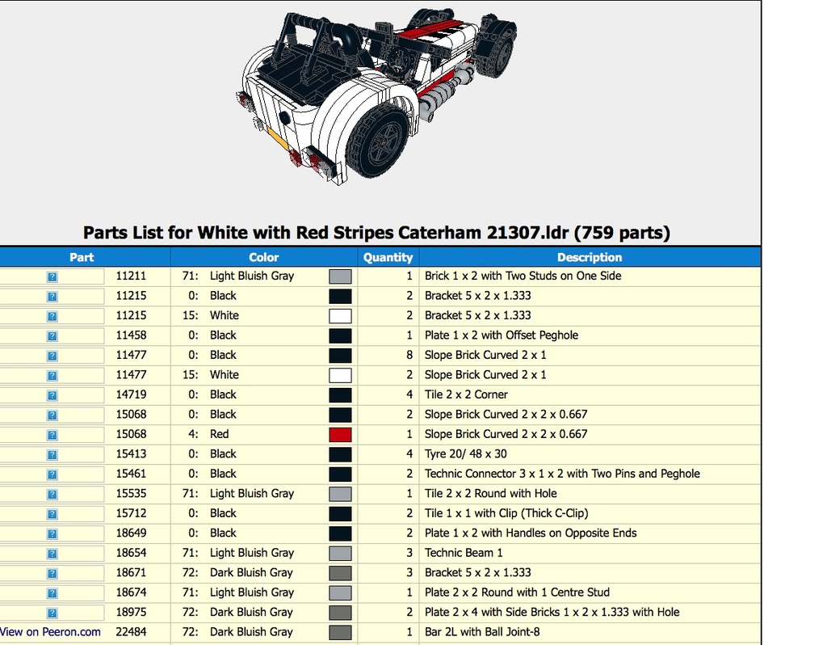Select 'Plate 1 x 2 with Offset Peghole' text
Viewport: 827px width, 645px height.
[501, 335]
